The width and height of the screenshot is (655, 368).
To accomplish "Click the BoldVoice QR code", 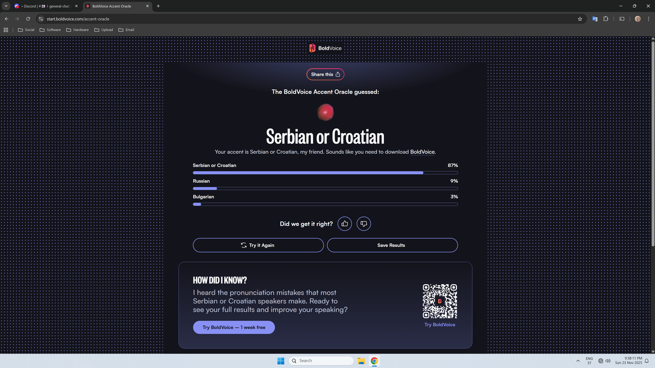I will [440, 301].
